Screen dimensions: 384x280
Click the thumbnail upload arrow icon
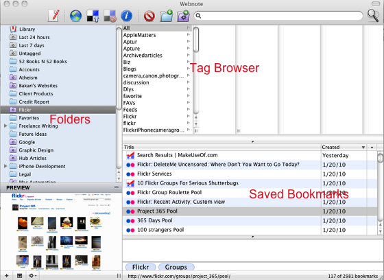93,16
